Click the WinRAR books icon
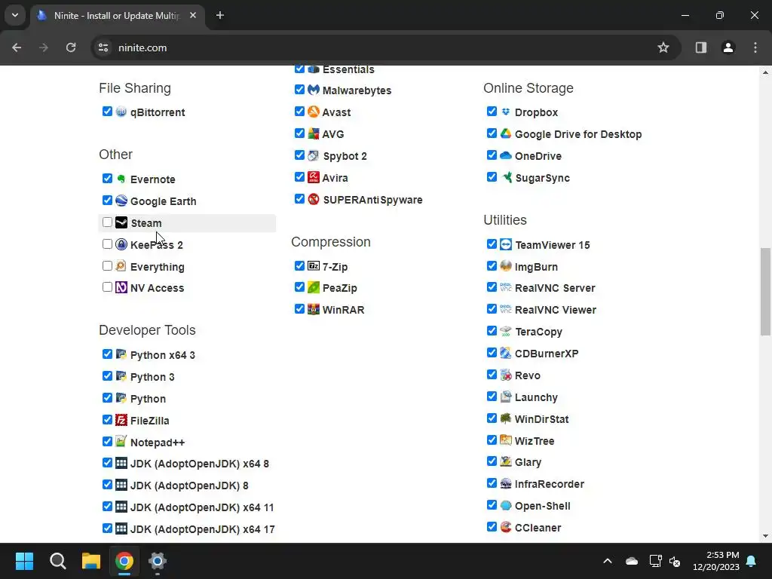Image resolution: width=772 pixels, height=579 pixels. click(x=314, y=309)
